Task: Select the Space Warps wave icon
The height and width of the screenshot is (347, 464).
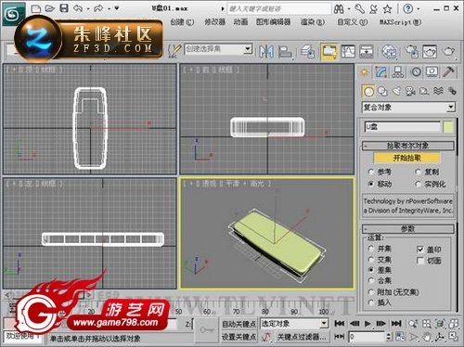Action: (x=438, y=91)
